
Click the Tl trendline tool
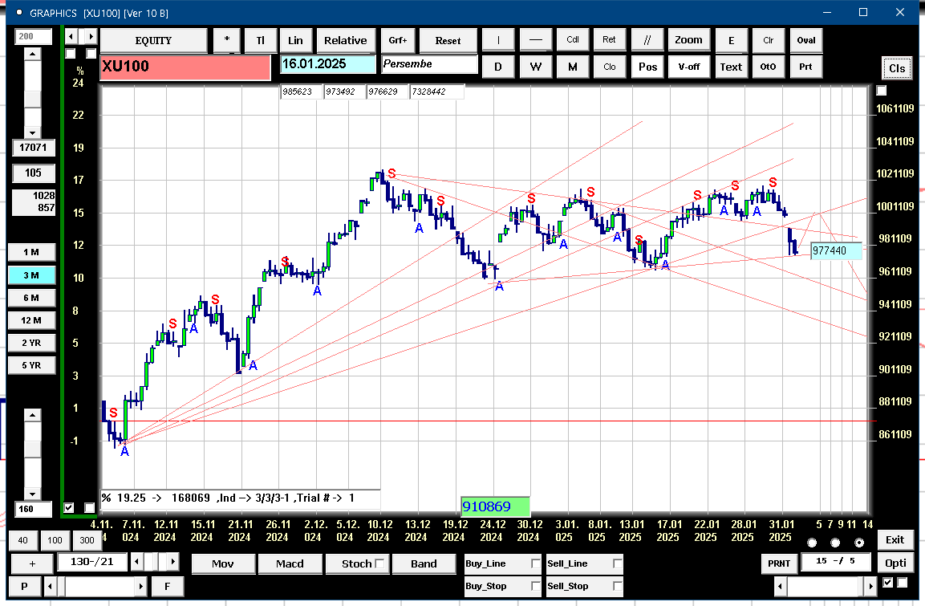click(x=260, y=41)
